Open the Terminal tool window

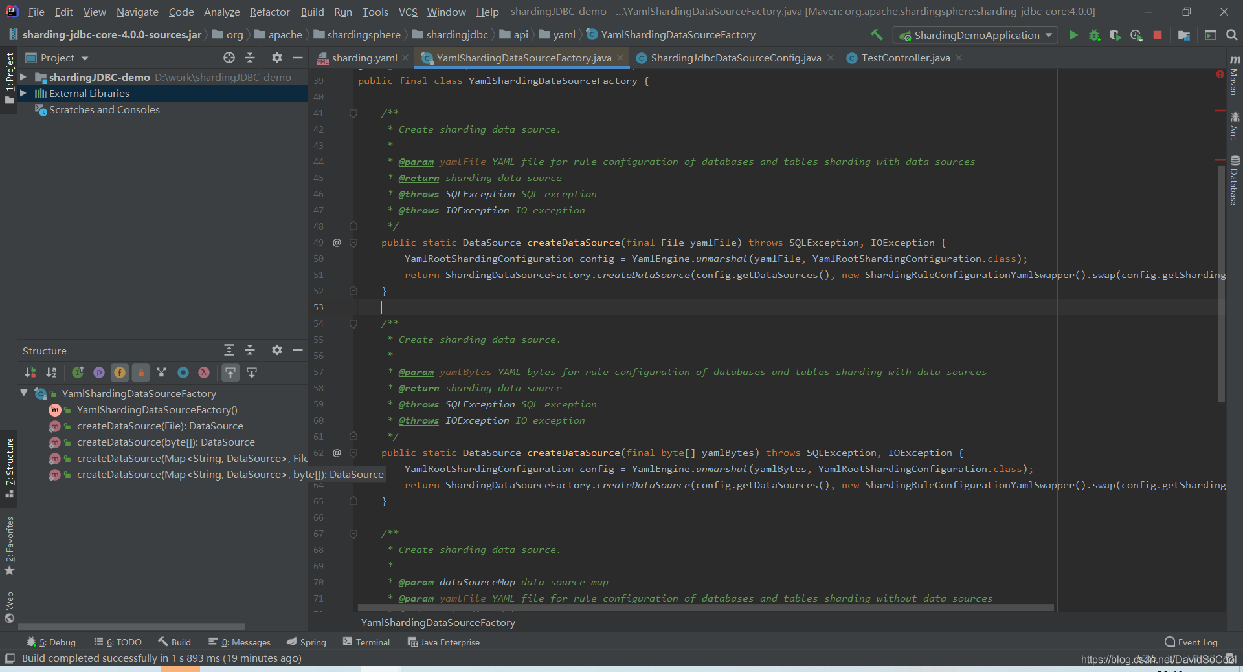click(366, 642)
